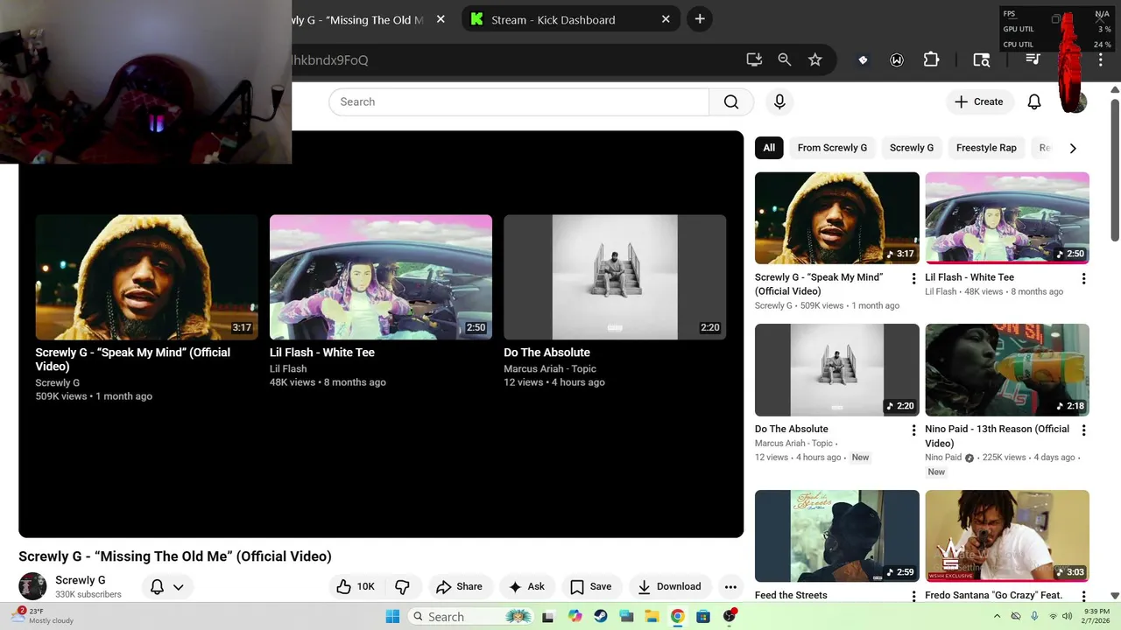Open sidebar Speak My Mind thumbnail
This screenshot has width=1121, height=630.
pos(837,218)
